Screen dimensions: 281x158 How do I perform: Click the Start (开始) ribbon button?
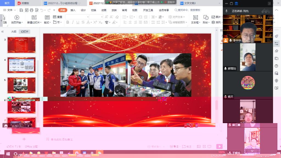pyautogui.click(x=63, y=10)
